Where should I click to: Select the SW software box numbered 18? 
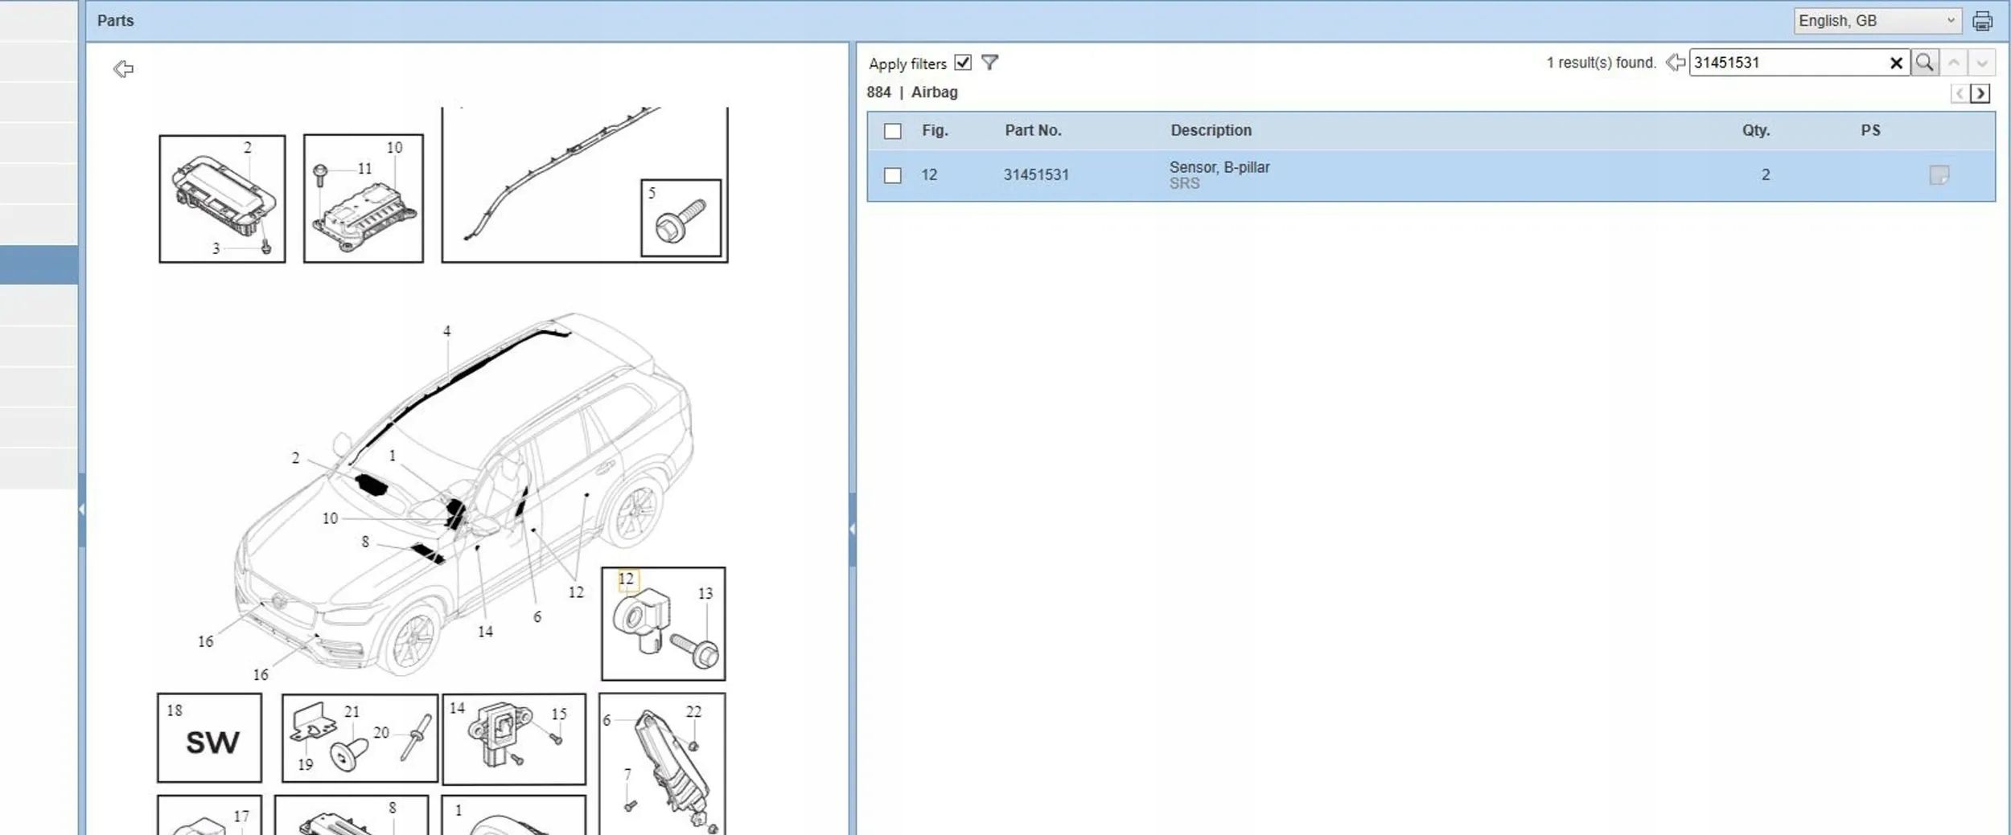pyautogui.click(x=210, y=738)
